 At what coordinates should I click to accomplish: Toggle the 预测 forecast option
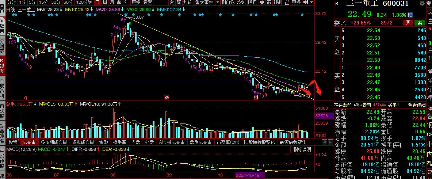click(x=278, y=3)
